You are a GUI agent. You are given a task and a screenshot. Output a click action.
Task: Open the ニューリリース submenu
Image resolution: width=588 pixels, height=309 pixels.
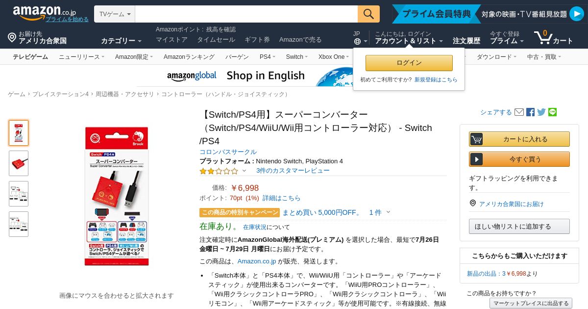tap(81, 57)
